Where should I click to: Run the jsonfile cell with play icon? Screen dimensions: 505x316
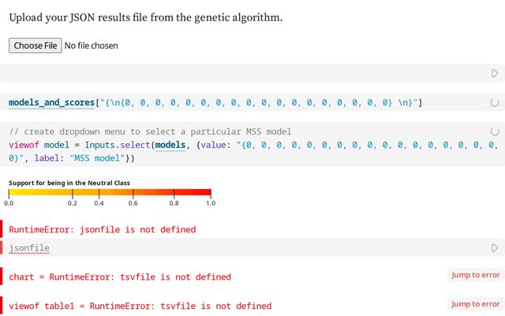(495, 248)
